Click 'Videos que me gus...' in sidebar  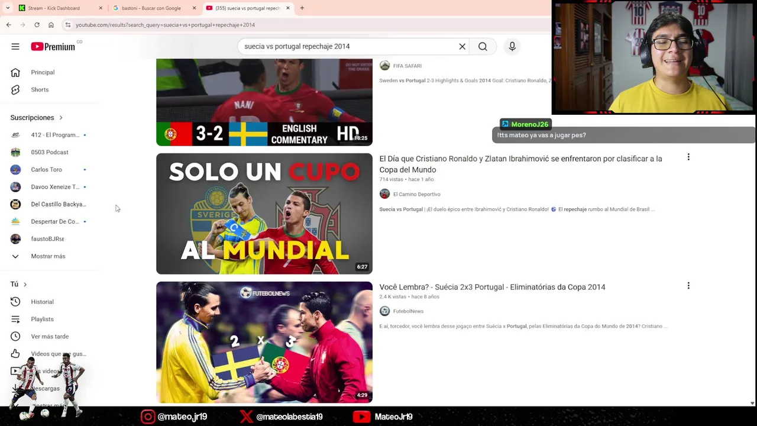click(x=59, y=354)
